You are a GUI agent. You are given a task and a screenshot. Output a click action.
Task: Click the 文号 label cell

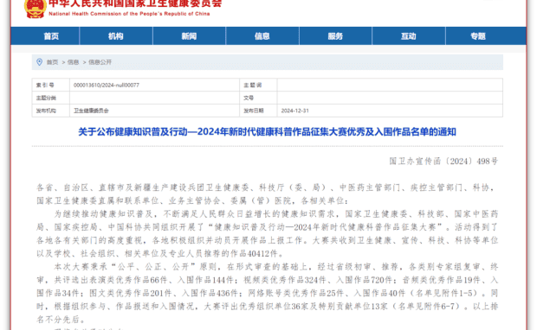[x=258, y=98]
